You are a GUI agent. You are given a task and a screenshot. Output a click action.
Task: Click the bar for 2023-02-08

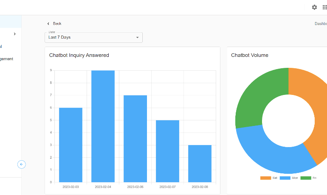(x=200, y=164)
